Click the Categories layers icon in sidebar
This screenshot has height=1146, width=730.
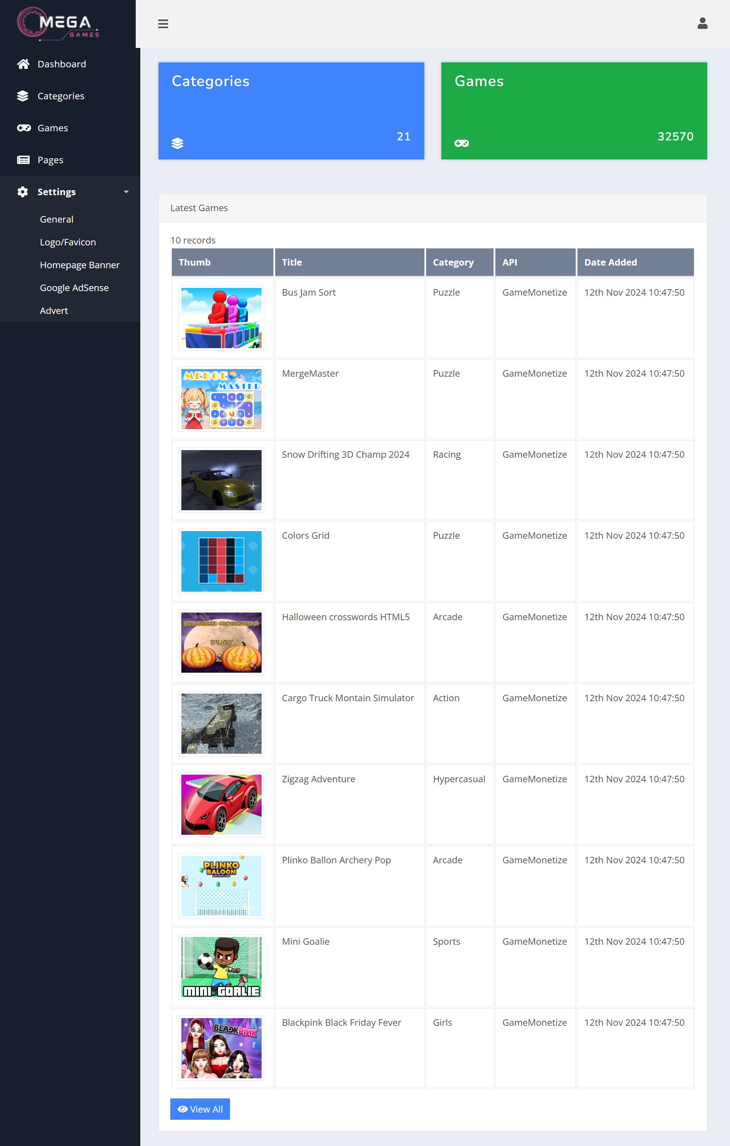(x=23, y=96)
